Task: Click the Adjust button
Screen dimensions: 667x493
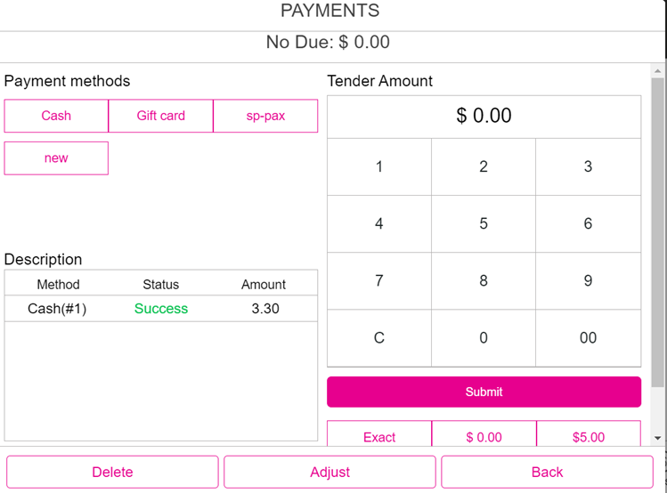Action: [x=329, y=473]
